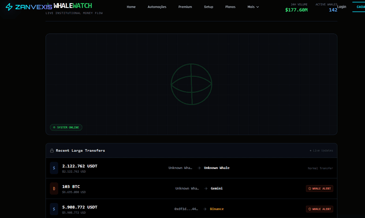
Task: Navigate to the Setup page
Action: (209, 7)
